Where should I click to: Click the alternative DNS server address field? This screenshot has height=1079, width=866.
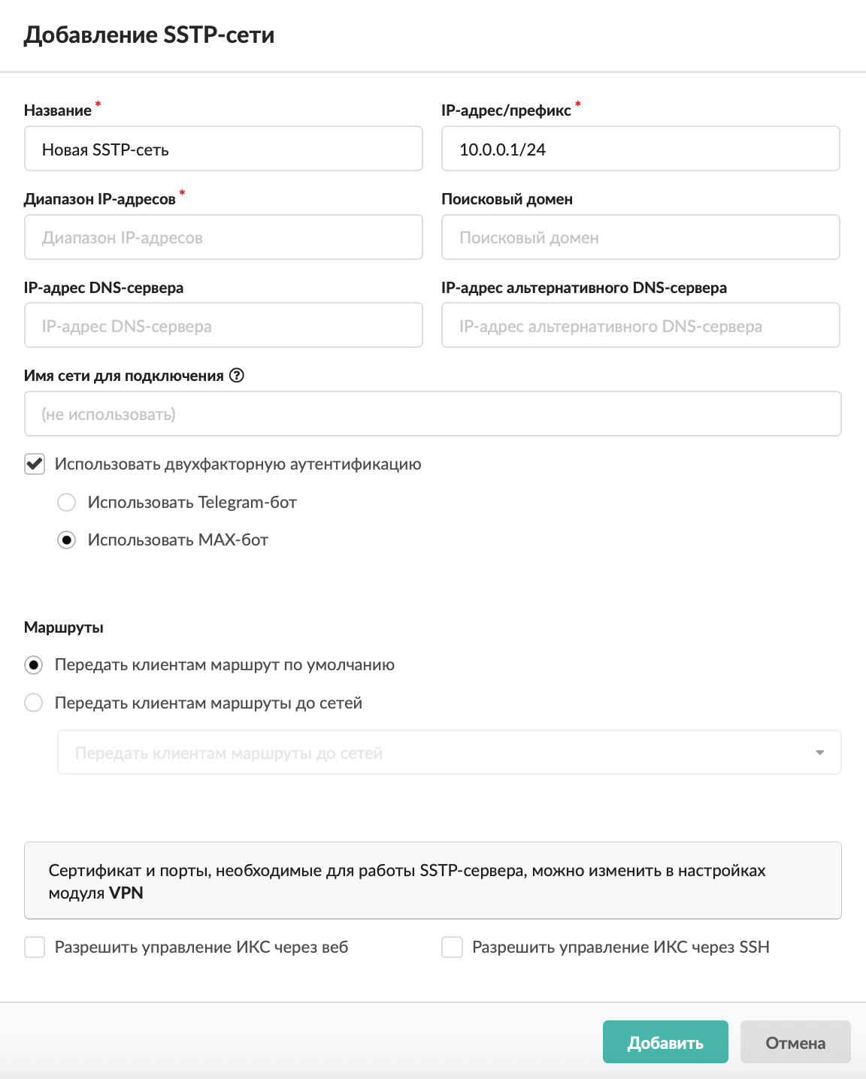tap(640, 325)
